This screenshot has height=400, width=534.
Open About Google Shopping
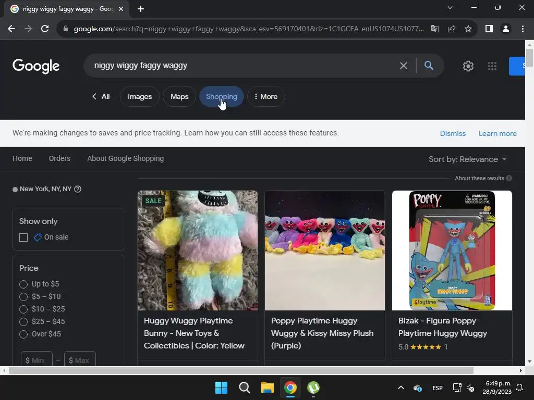point(125,158)
